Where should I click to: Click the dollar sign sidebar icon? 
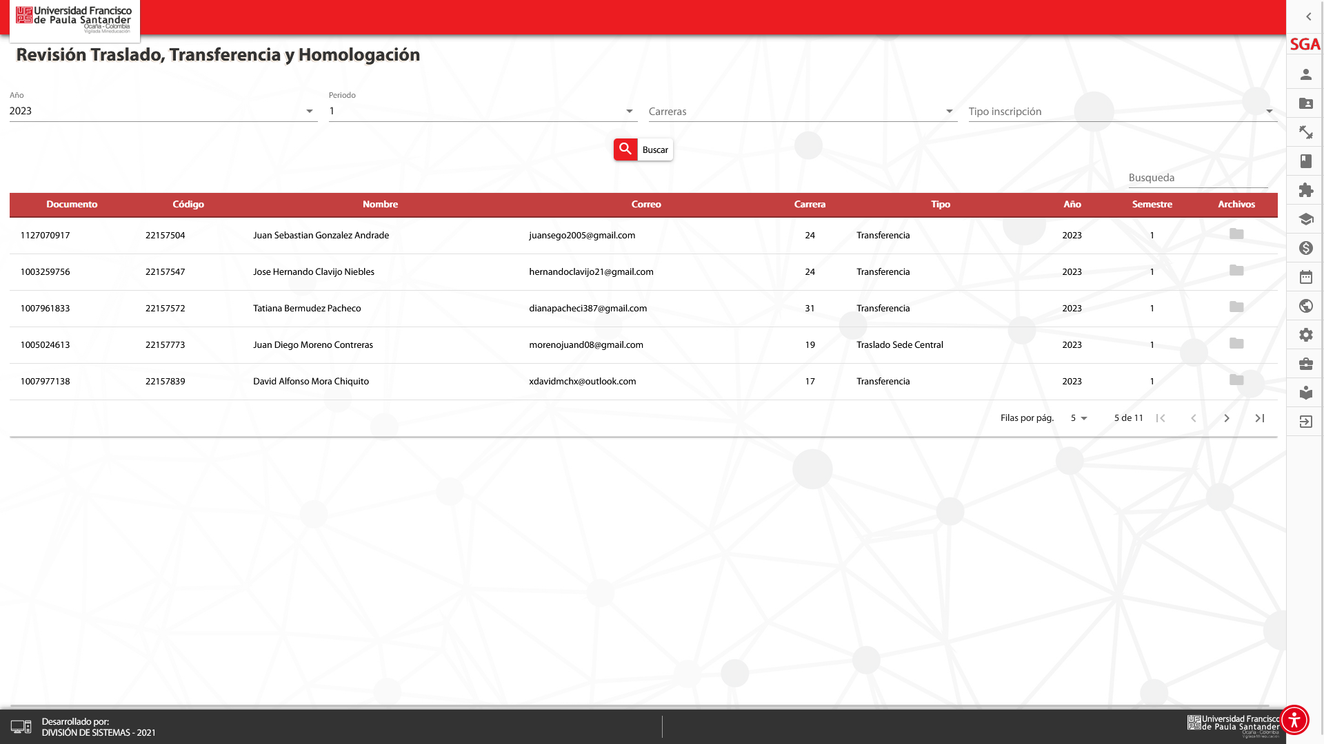tap(1305, 248)
